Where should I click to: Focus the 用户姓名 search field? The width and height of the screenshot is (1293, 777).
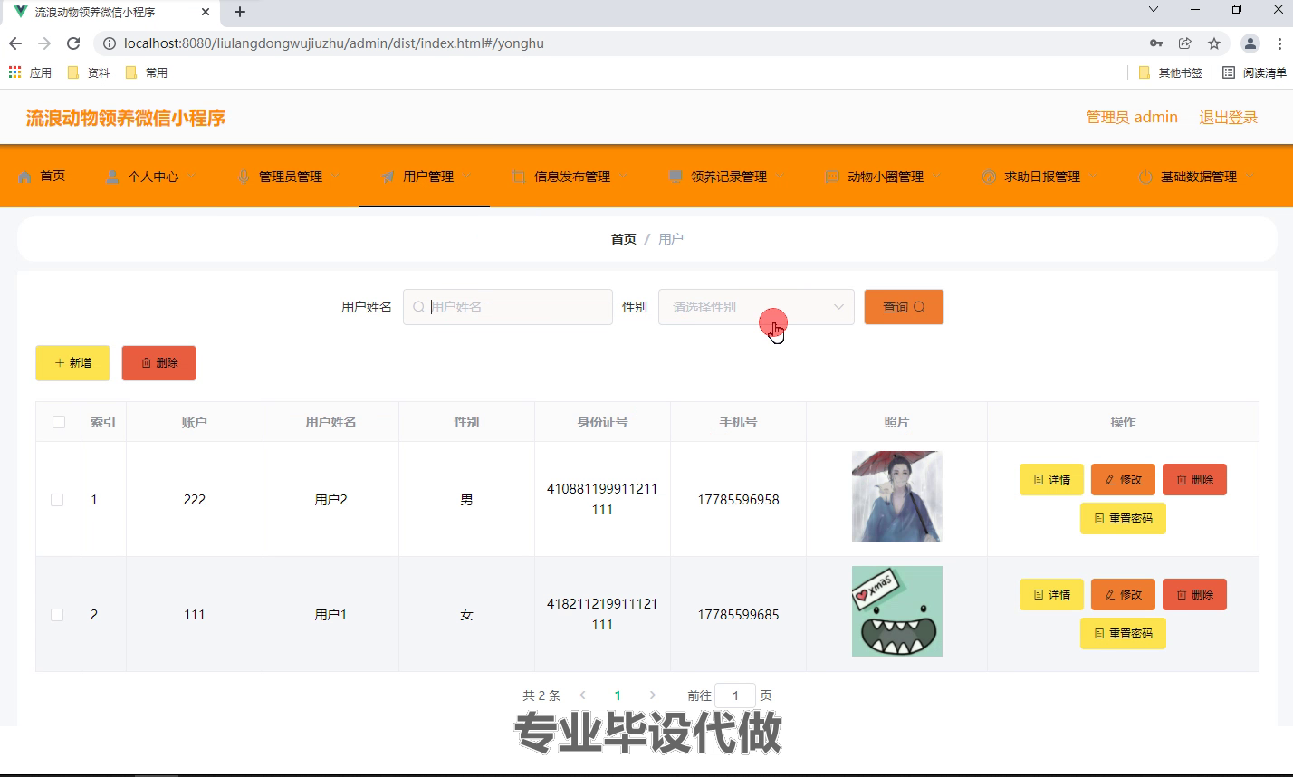point(508,307)
